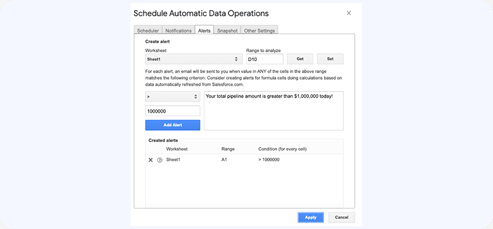Screen dimensions: 493x229
Task: Focus the threshold value field 1000000
Action: (173, 111)
